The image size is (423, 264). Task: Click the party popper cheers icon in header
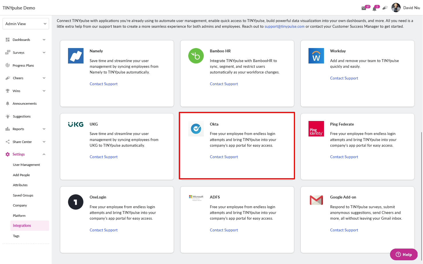click(385, 8)
